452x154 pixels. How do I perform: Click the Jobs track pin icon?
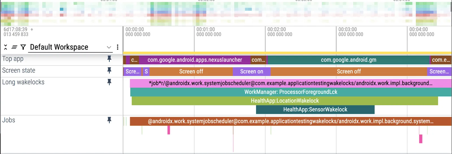[x=109, y=120]
